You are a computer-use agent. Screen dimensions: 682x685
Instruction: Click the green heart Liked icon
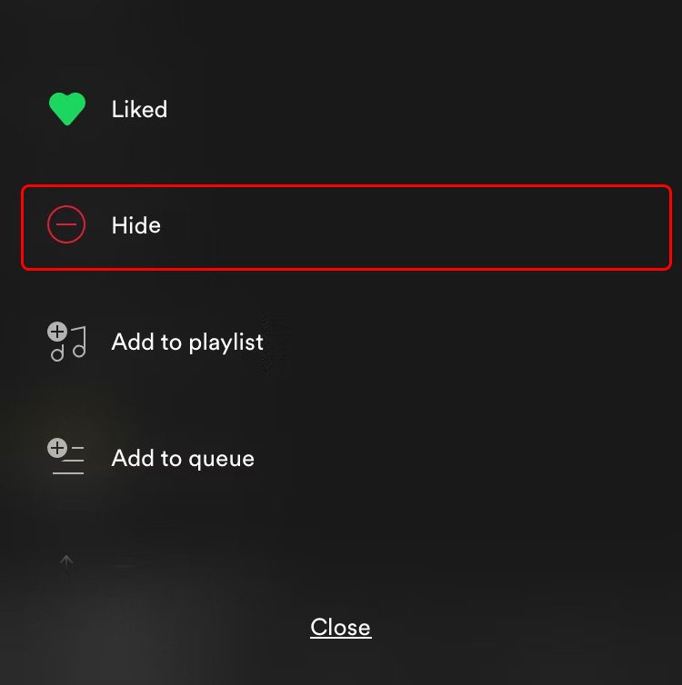coord(66,110)
